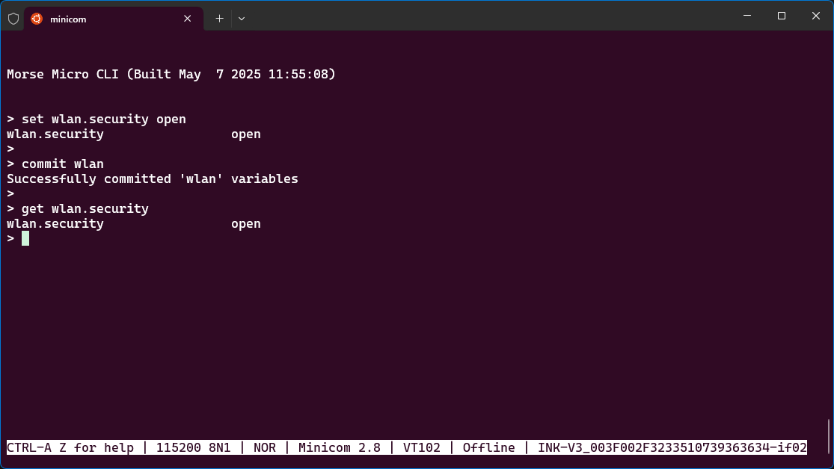834x469 pixels.
Task: Click the shield icon in the title bar
Action: coord(13,19)
